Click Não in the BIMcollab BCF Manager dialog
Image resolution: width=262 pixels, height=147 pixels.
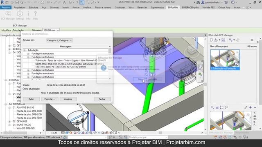tap(155, 79)
